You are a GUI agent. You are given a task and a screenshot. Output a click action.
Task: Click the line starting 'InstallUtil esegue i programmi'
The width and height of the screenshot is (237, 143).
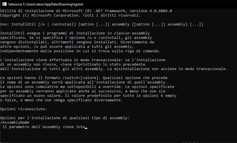click(75, 33)
